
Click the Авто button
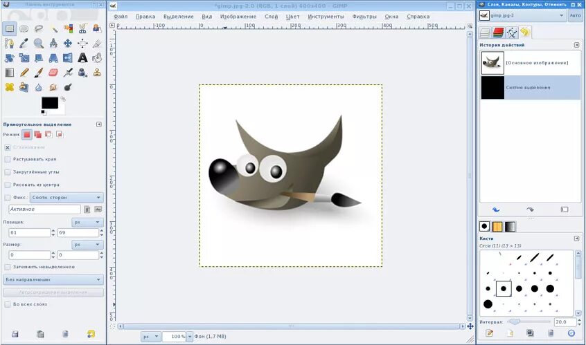point(576,16)
